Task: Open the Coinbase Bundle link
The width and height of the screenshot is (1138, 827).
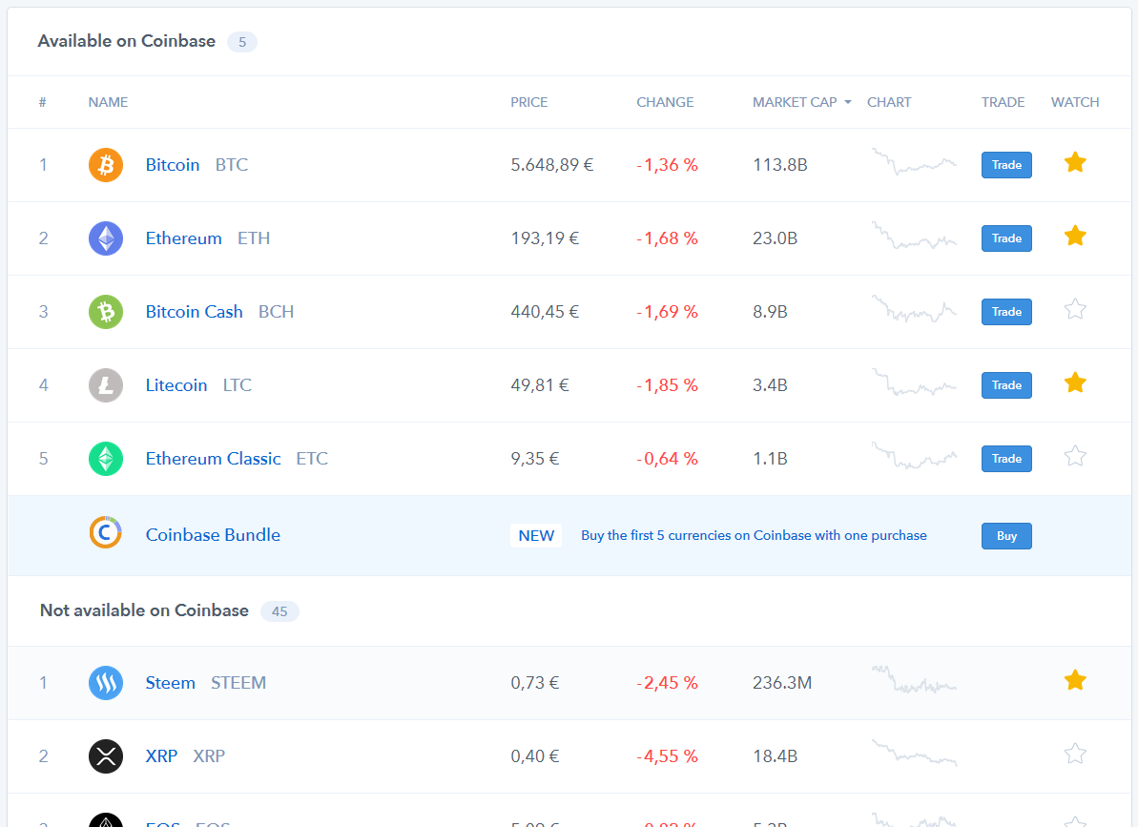Action: (213, 535)
